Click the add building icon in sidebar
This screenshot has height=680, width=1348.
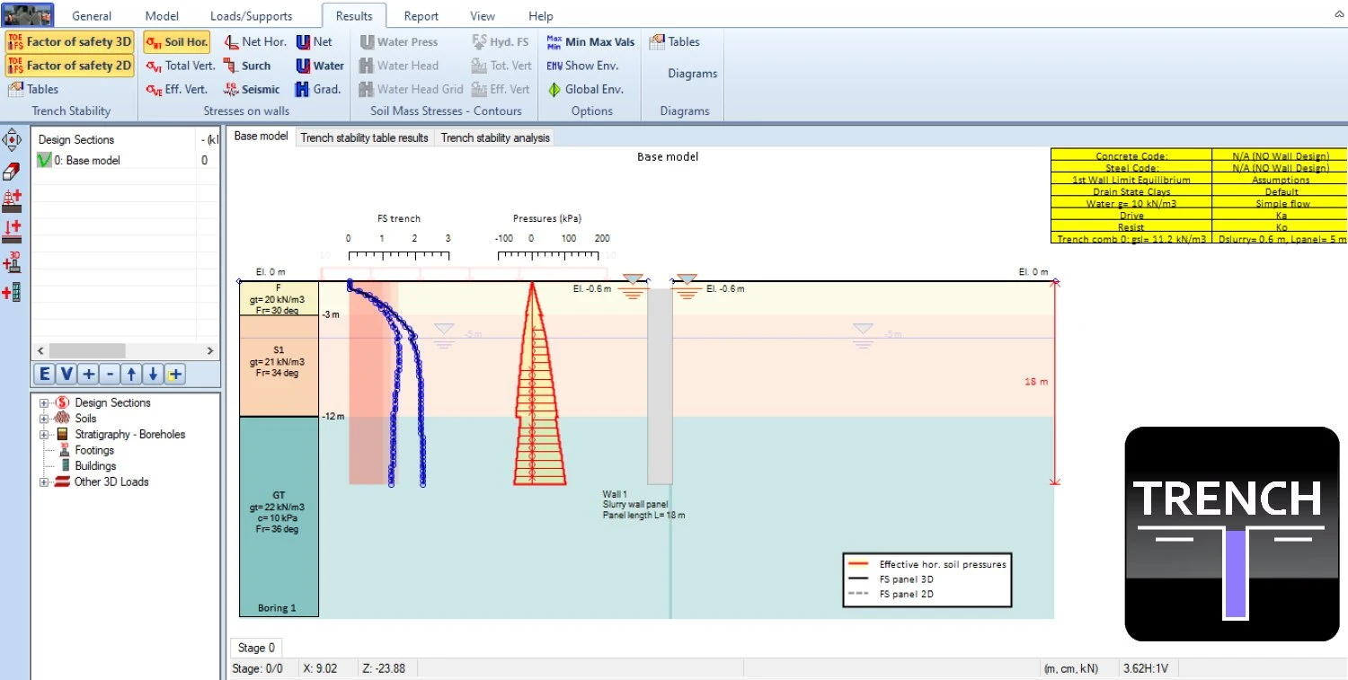(x=13, y=292)
